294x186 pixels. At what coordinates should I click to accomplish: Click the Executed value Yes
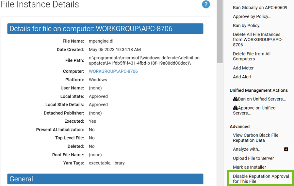[92, 121]
